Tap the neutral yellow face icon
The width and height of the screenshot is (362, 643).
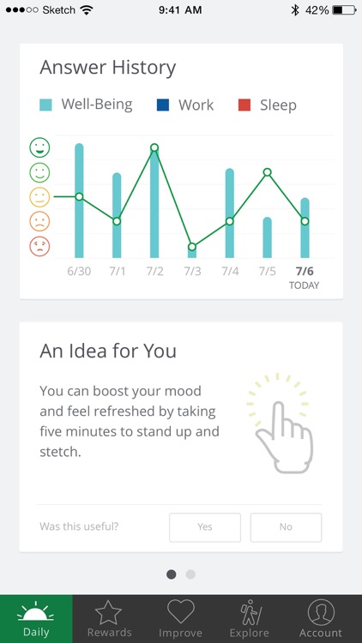pos(39,197)
